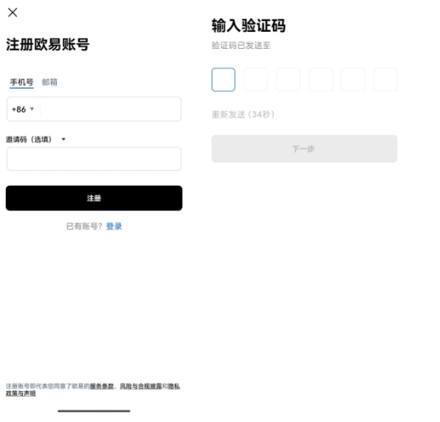The width and height of the screenshot is (440, 422).
Task: Tap the black 注册 button
Action: (94, 198)
